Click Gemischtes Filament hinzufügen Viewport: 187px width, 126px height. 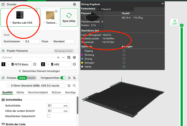click(x=39, y=71)
